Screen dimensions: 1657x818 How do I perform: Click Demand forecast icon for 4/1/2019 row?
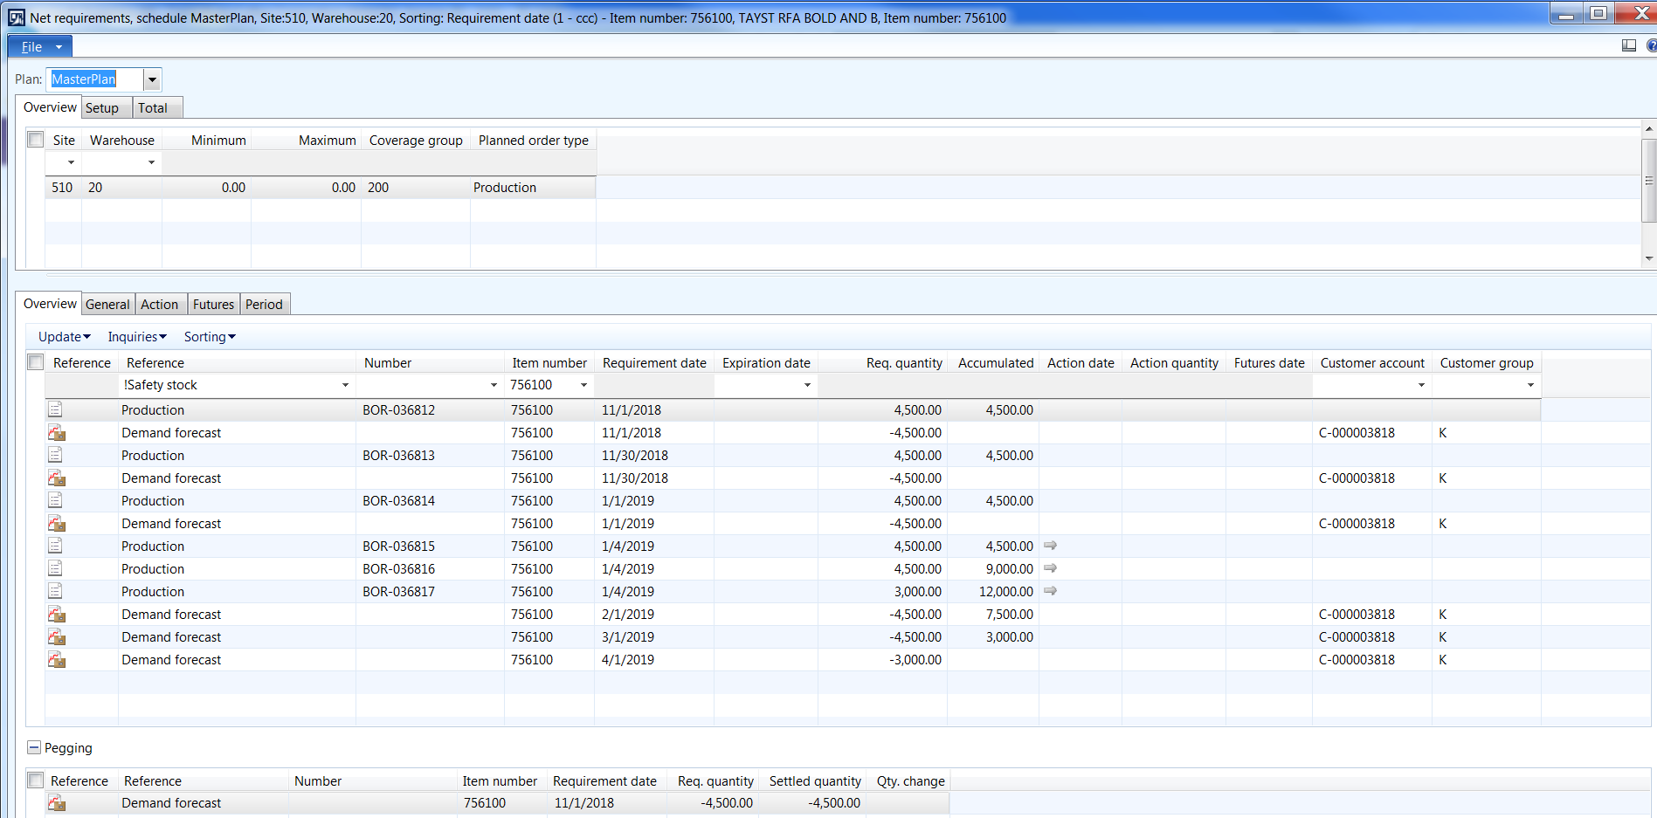coord(57,659)
